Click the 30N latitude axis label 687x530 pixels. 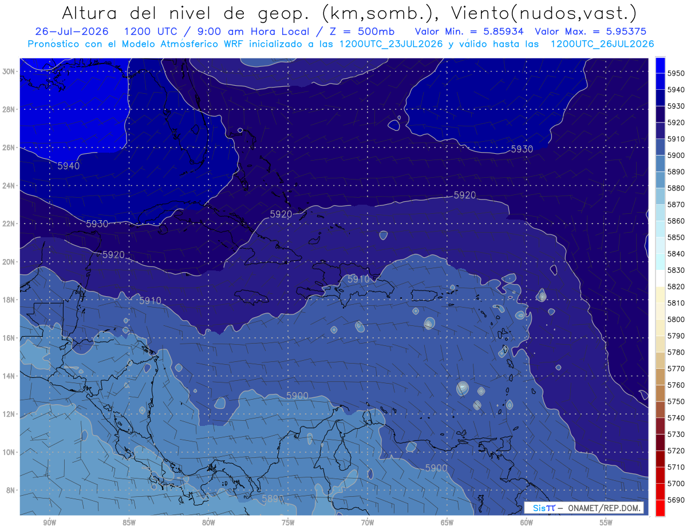click(x=9, y=71)
